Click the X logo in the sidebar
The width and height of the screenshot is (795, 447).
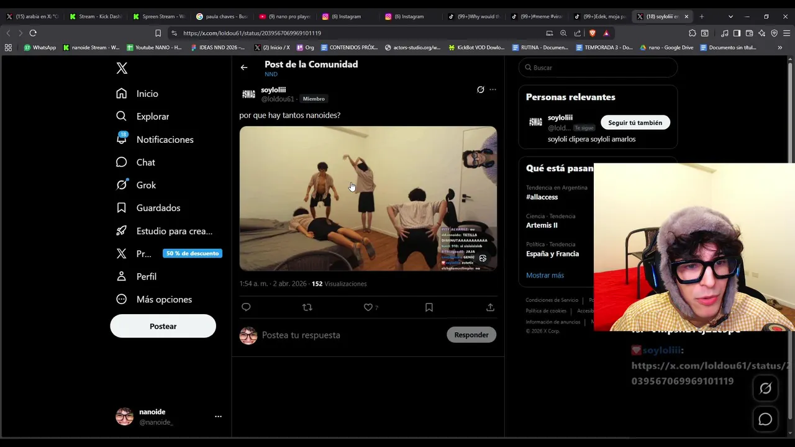point(122,68)
